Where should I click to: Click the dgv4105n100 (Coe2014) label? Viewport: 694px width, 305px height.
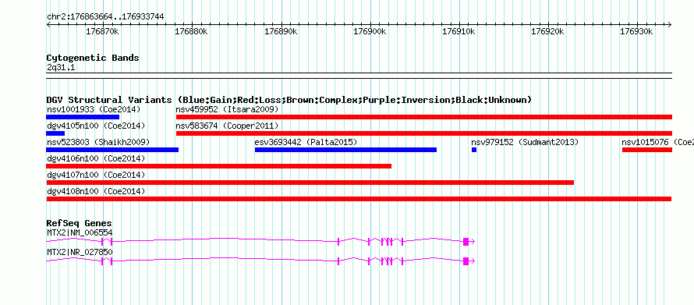click(96, 126)
